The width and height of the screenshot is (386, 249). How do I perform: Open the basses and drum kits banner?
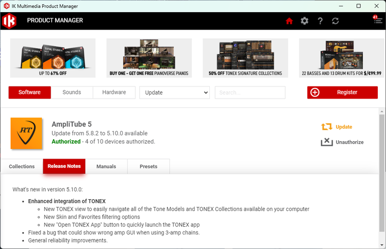[342, 58]
